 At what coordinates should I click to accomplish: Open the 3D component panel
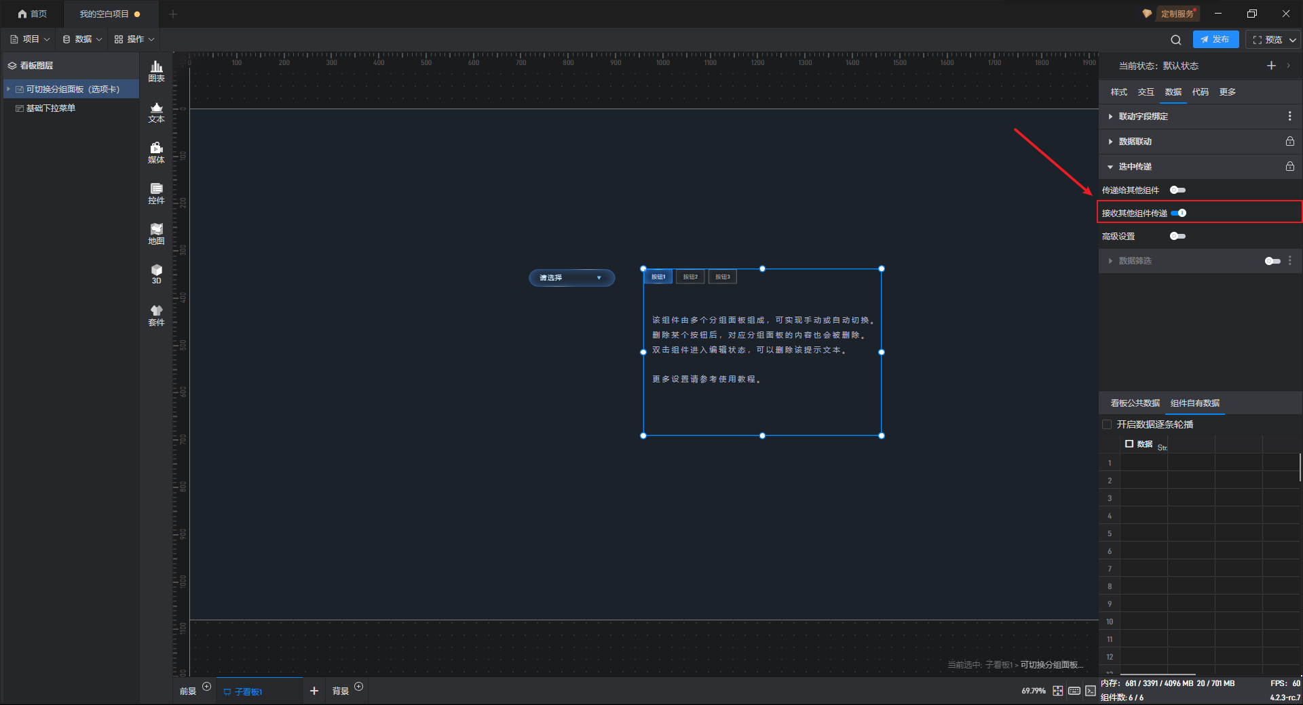[156, 274]
